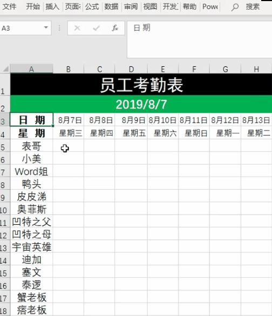The width and height of the screenshot is (272, 316).
Task: Select the 凹特之父 name cell
Action: tap(32, 221)
